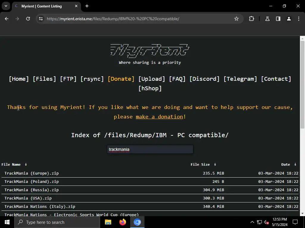Download TrackMania (Russia).zip
Image resolution: width=305 pixels, height=228 pixels.
32,190
